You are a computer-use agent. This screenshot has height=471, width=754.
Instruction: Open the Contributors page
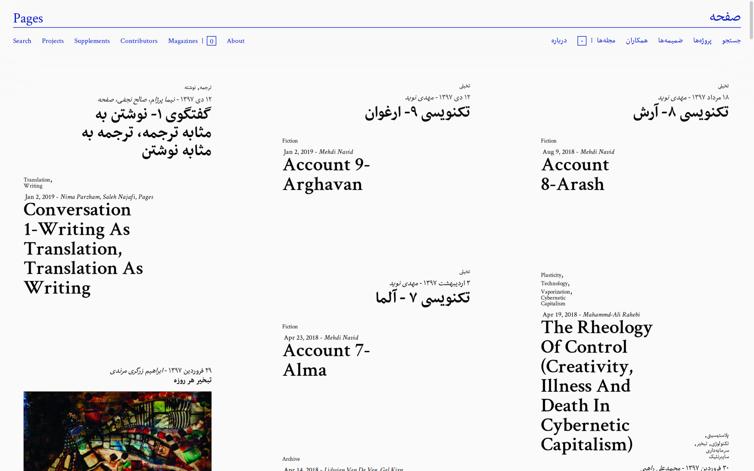coord(139,41)
